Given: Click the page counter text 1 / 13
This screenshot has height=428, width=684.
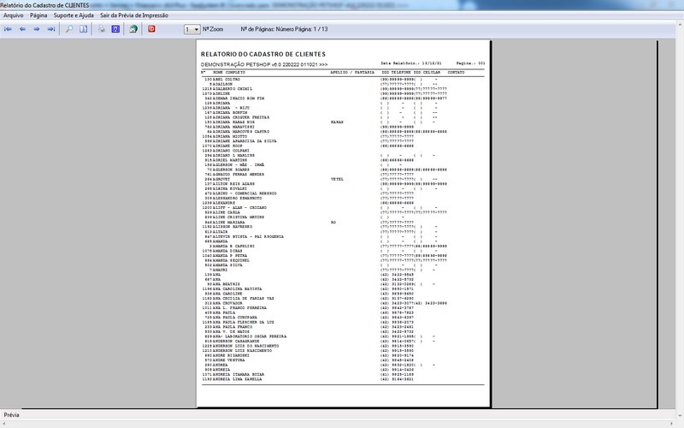Looking at the screenshot, I should tap(320, 29).
